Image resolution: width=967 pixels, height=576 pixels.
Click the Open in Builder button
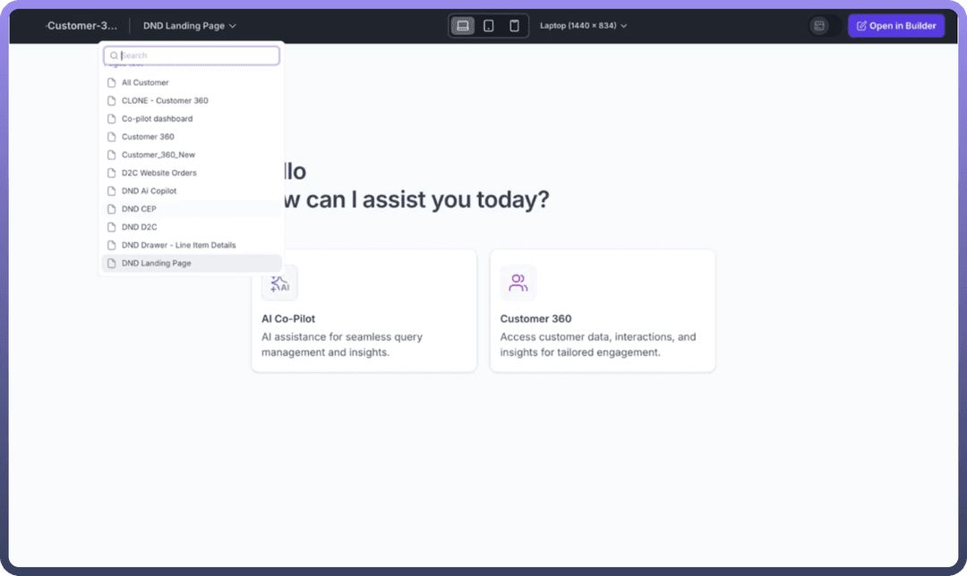pos(895,26)
